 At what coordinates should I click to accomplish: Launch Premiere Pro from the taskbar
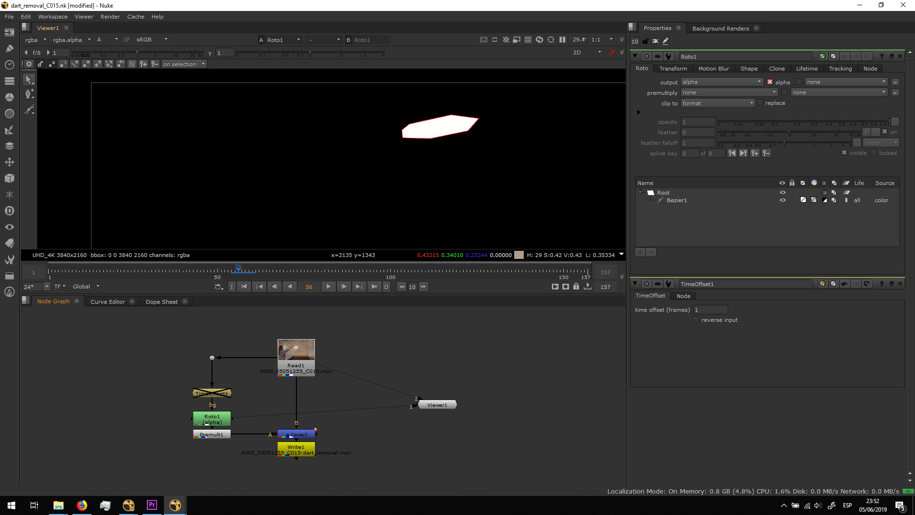pyautogui.click(x=152, y=505)
